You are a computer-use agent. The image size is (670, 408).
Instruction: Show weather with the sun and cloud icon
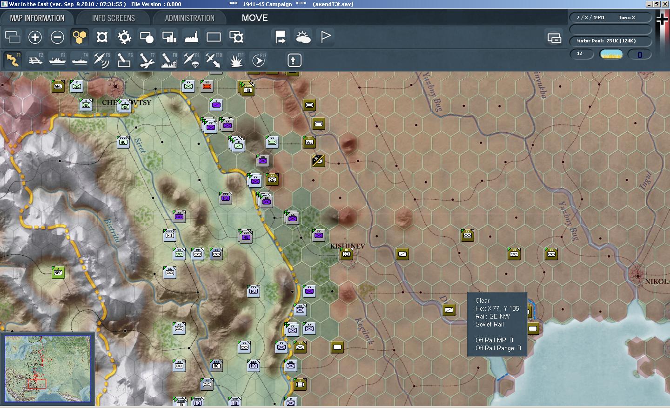tap(303, 37)
